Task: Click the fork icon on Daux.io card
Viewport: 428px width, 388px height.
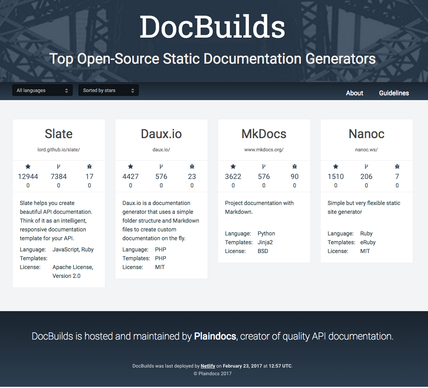Action: [x=161, y=166]
